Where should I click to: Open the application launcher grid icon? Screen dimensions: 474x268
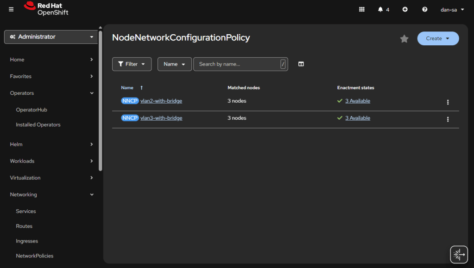pos(362,9)
